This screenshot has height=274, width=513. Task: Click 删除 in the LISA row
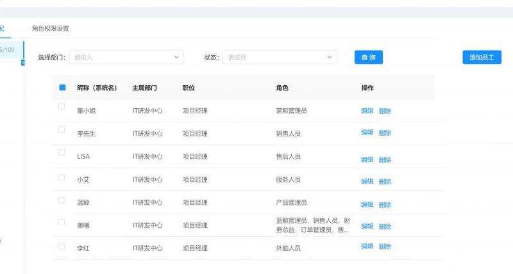(x=385, y=159)
